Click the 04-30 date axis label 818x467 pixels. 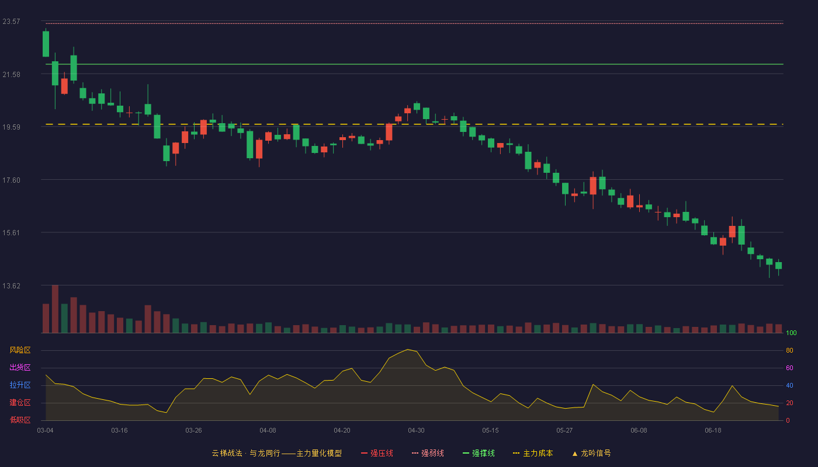click(x=416, y=430)
